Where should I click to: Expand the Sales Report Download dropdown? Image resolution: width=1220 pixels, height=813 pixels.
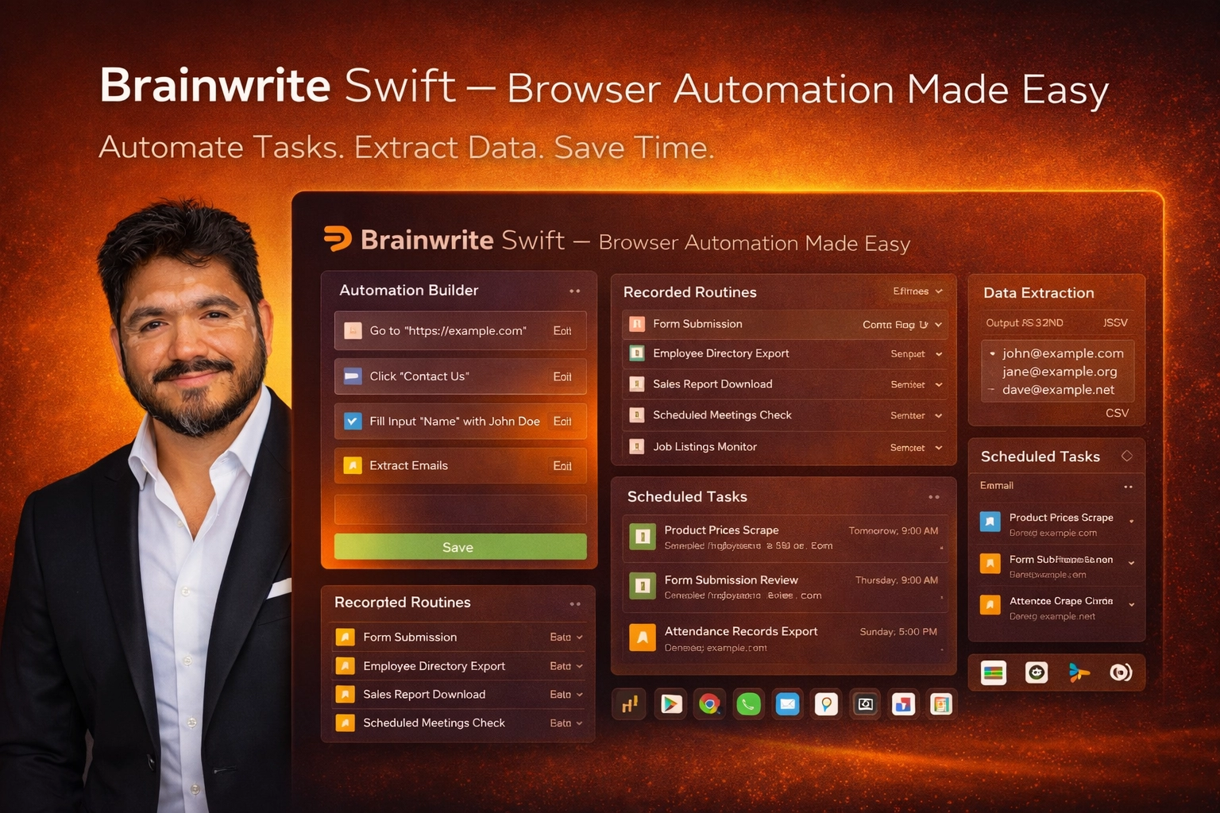click(x=939, y=384)
